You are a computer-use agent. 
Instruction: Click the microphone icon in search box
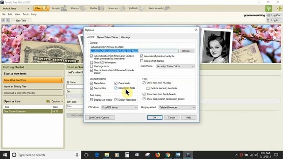pyautogui.click(x=77, y=155)
